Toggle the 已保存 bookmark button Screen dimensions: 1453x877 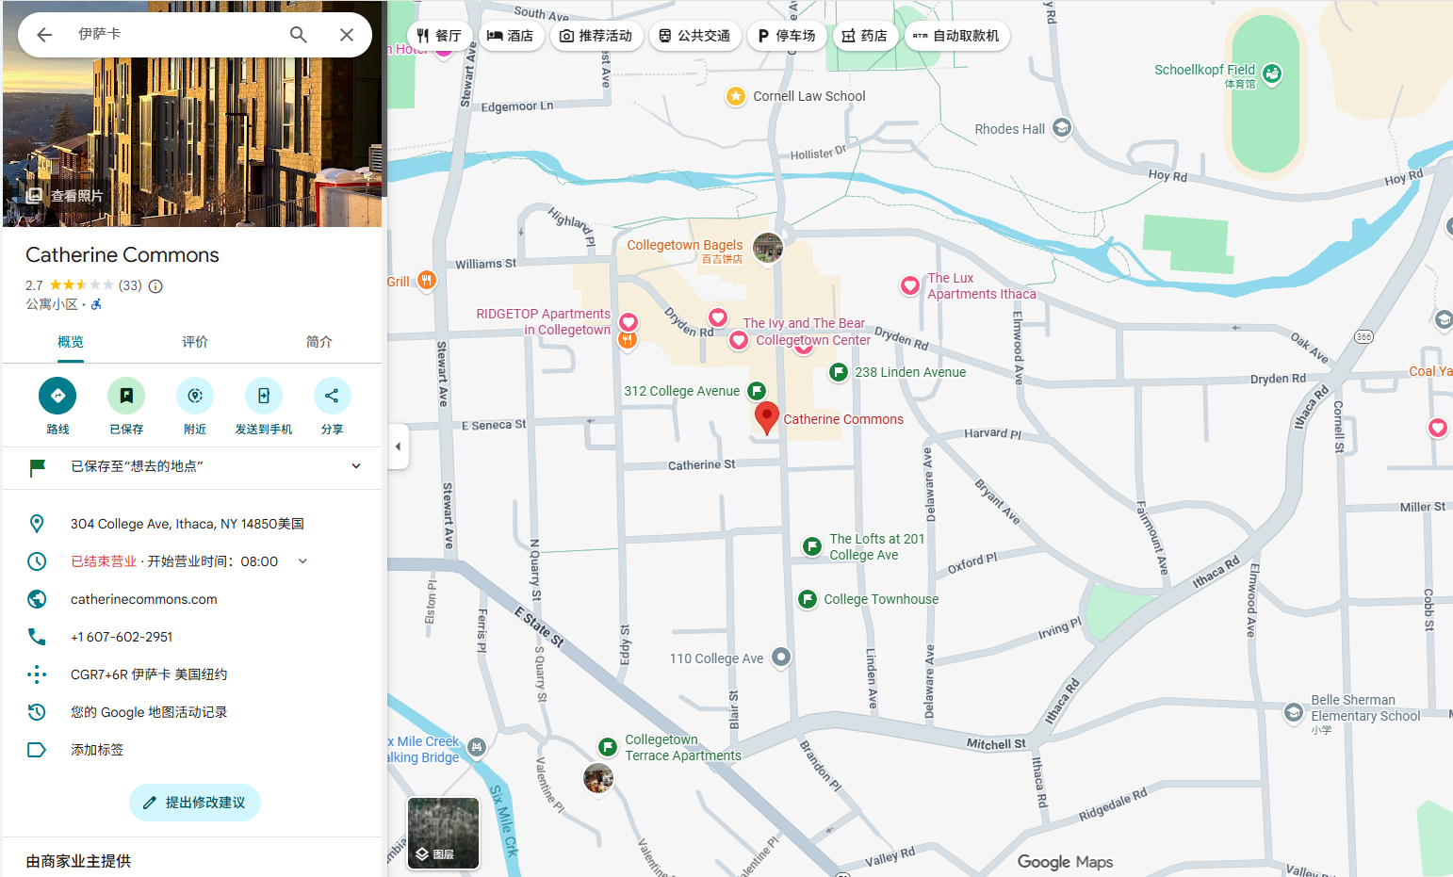(126, 396)
